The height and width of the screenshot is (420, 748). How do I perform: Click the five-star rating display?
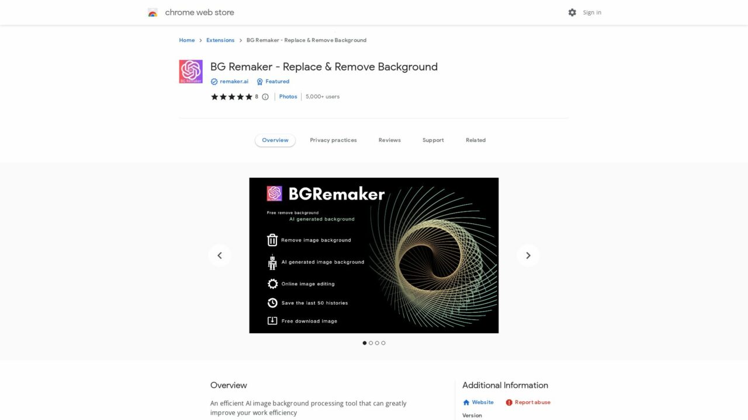coord(231,96)
